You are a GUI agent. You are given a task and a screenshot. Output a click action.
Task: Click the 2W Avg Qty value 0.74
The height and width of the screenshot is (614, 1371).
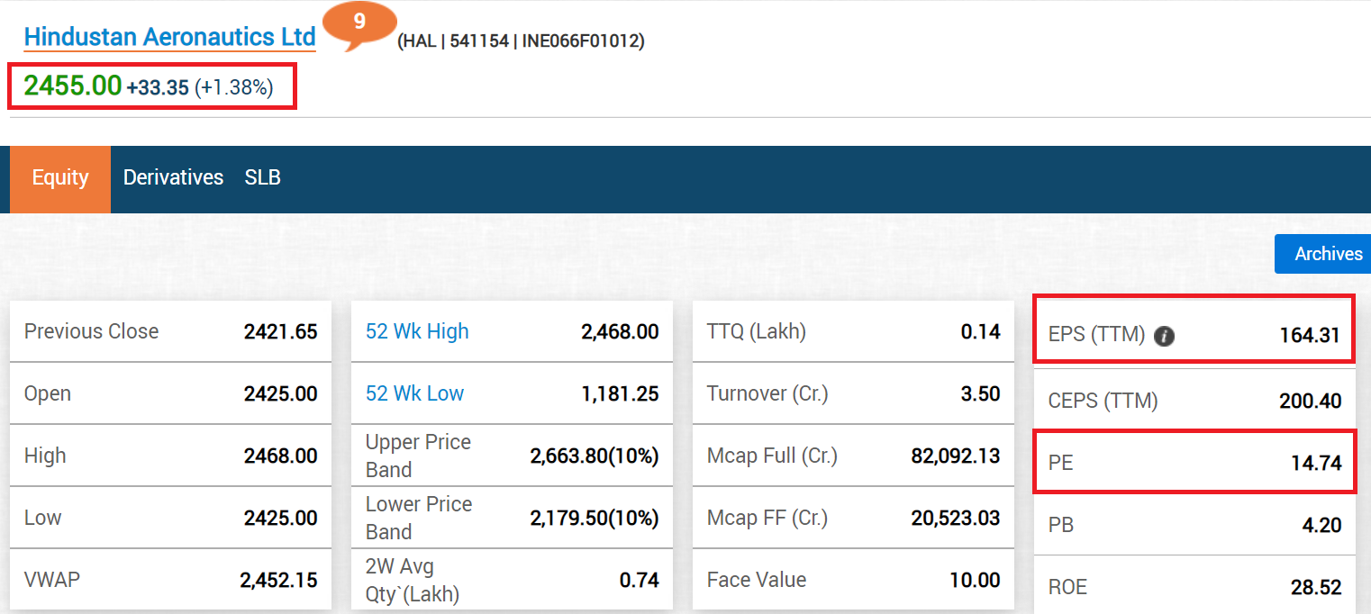pos(640,580)
